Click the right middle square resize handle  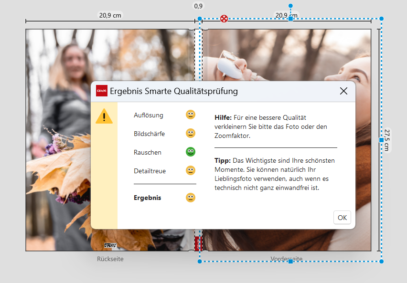[381, 140]
